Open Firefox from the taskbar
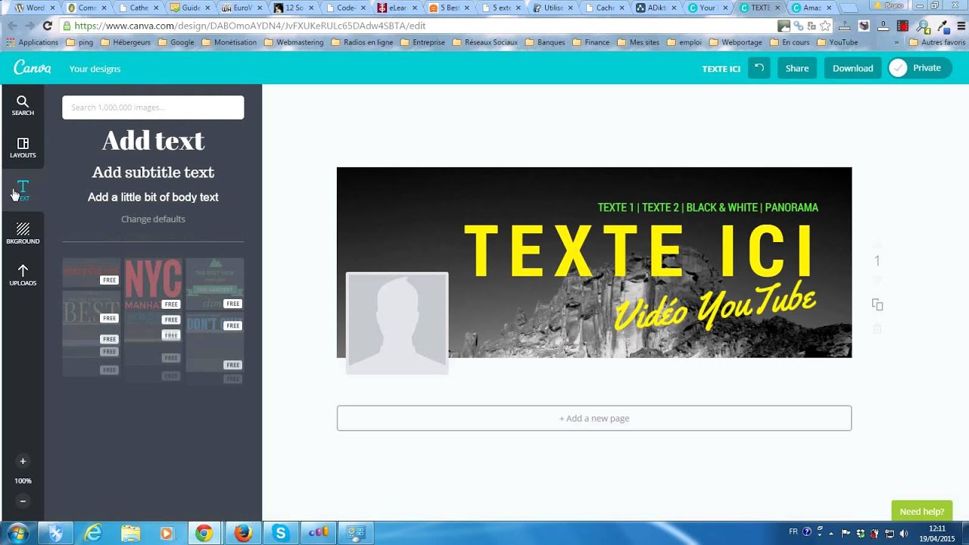Screen dimensions: 969x545 click(242, 534)
